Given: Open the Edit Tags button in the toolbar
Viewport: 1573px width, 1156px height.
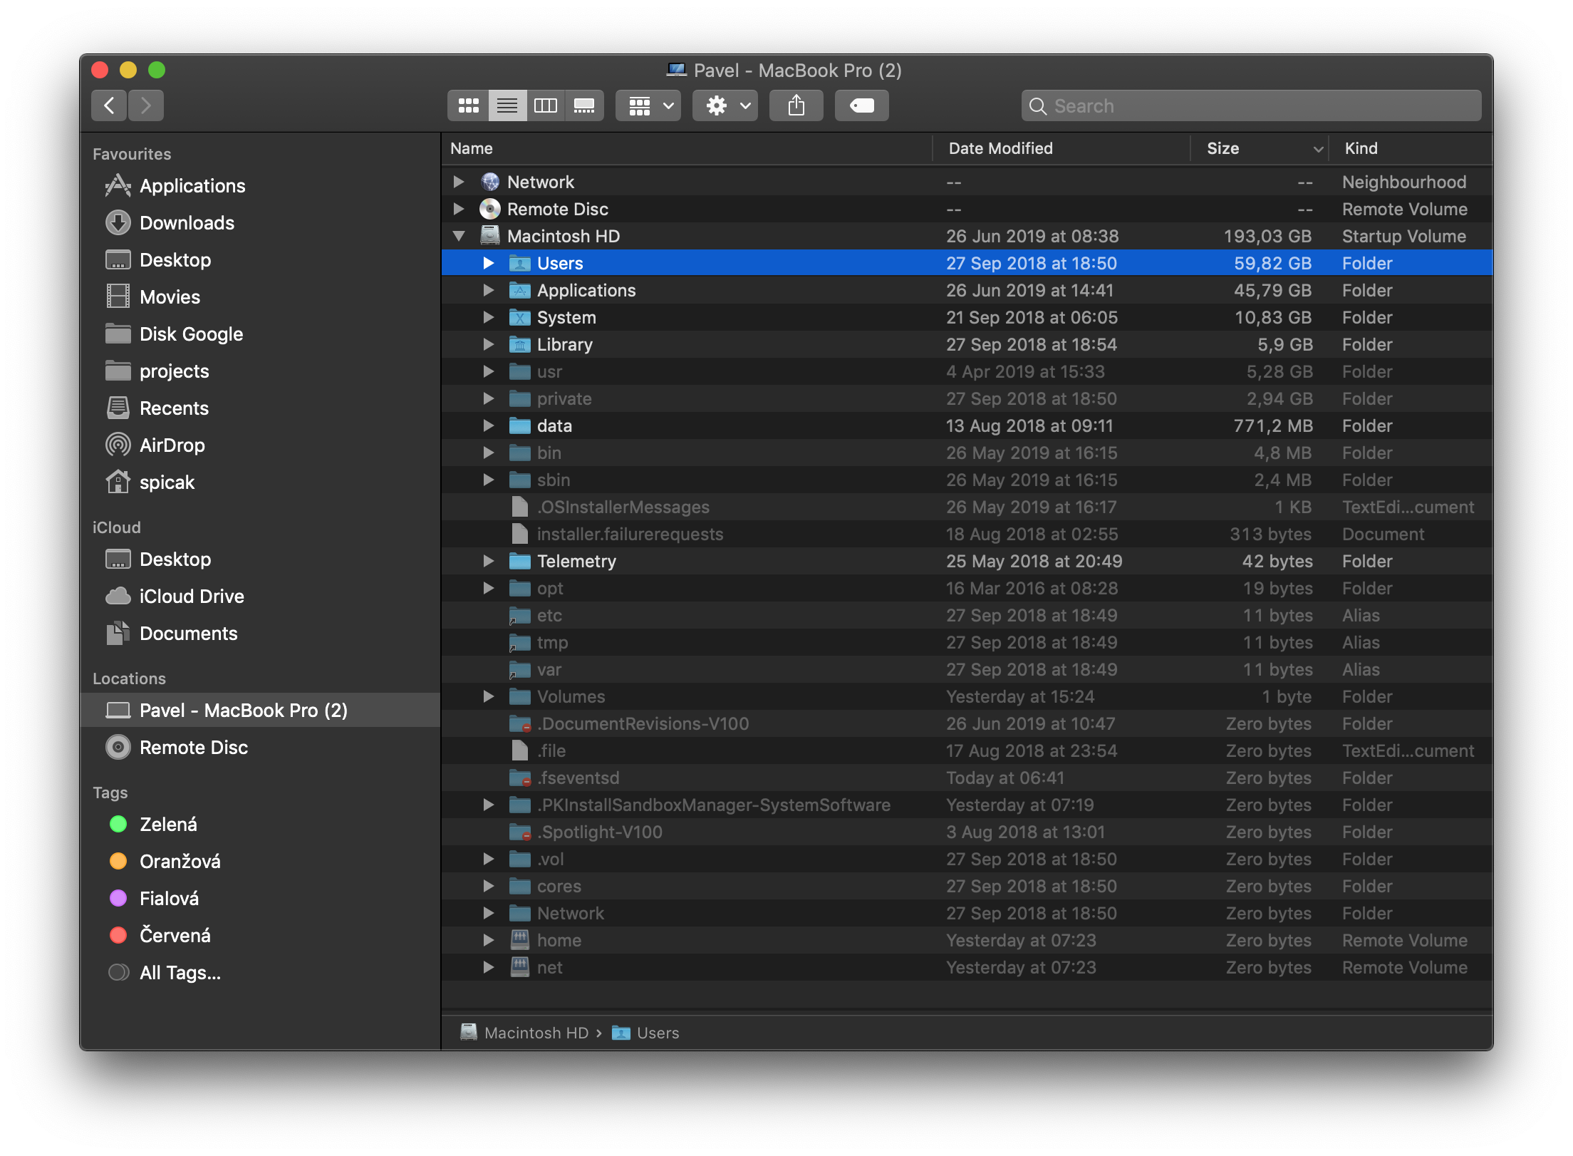Looking at the screenshot, I should (861, 105).
